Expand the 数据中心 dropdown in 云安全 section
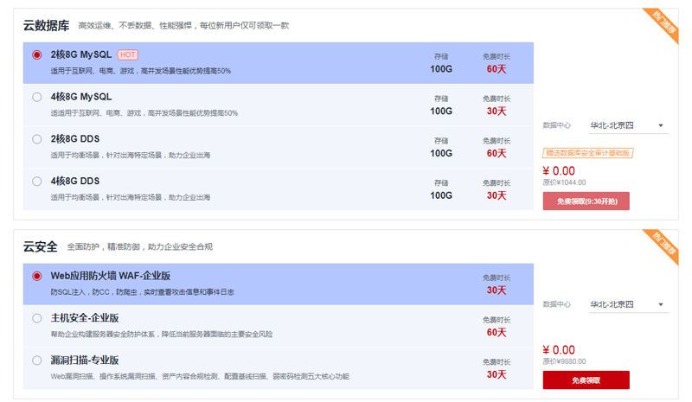 coord(627,304)
